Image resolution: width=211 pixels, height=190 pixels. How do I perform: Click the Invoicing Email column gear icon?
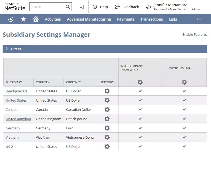click(x=184, y=82)
